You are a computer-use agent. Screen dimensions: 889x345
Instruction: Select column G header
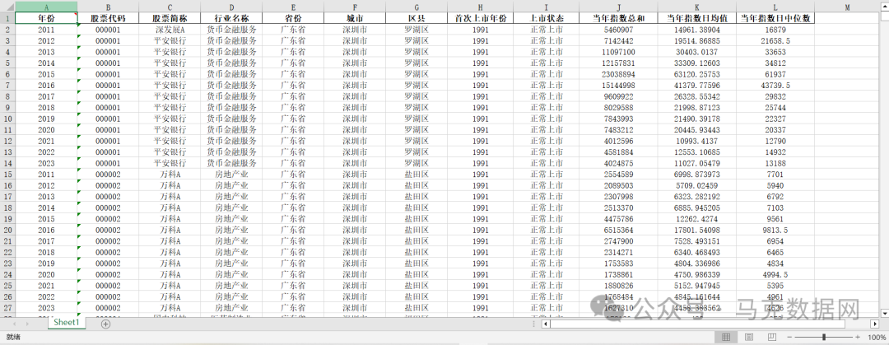click(x=417, y=7)
